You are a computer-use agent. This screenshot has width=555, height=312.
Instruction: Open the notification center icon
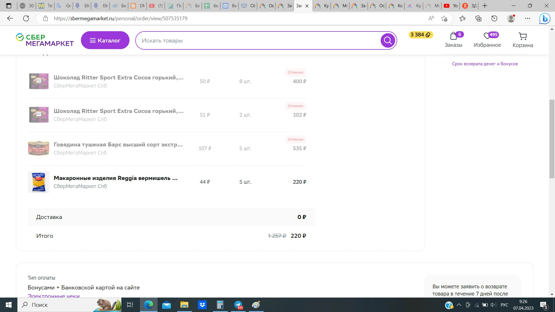pos(543,305)
